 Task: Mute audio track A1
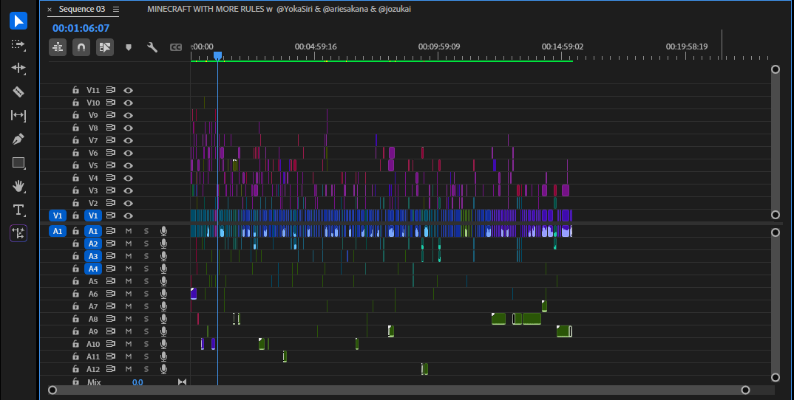pos(129,231)
